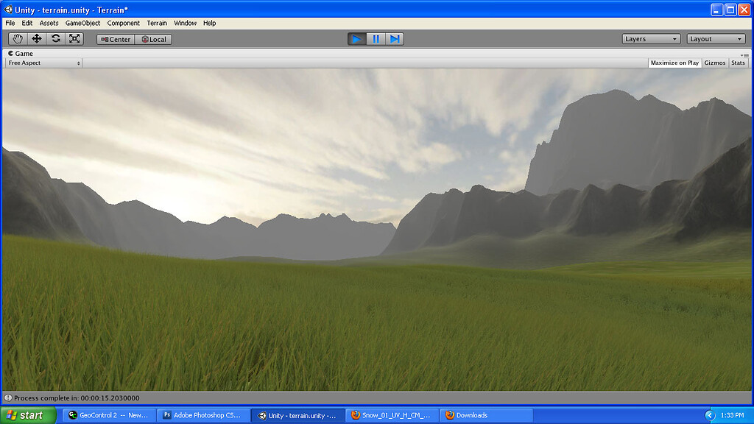Toggle the Local coordinate handle mode
Screen dimensions: 754x424
click(x=153, y=39)
